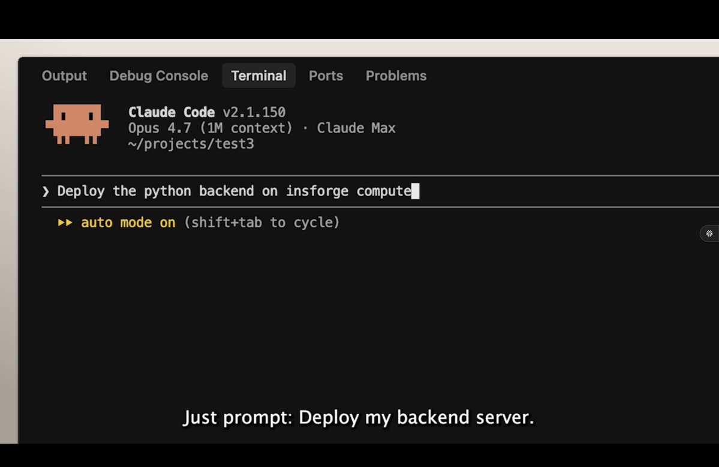Click the Claude Code pixel mascot icon
This screenshot has width=719, height=467.
coord(77,123)
